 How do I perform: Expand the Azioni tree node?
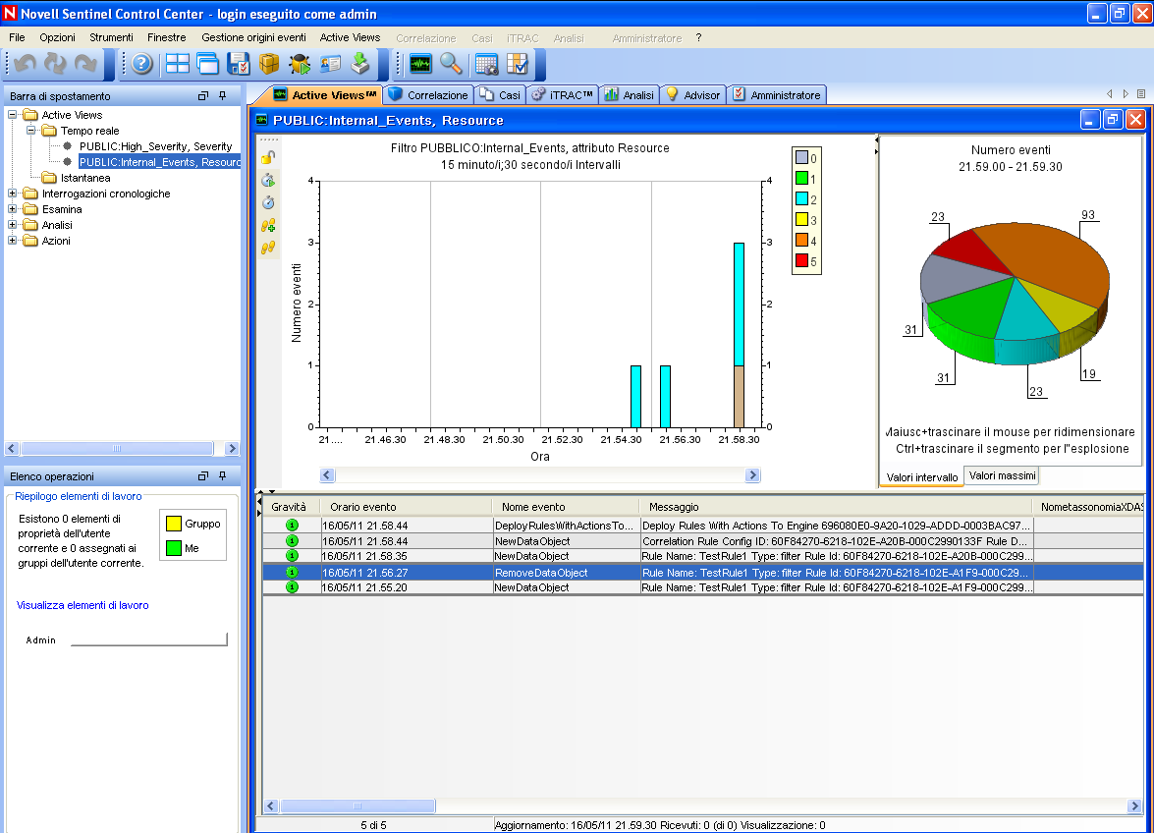tap(13, 241)
